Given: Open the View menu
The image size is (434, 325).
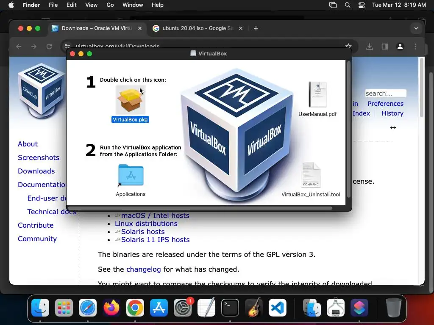Looking at the screenshot, I should (x=92, y=5).
